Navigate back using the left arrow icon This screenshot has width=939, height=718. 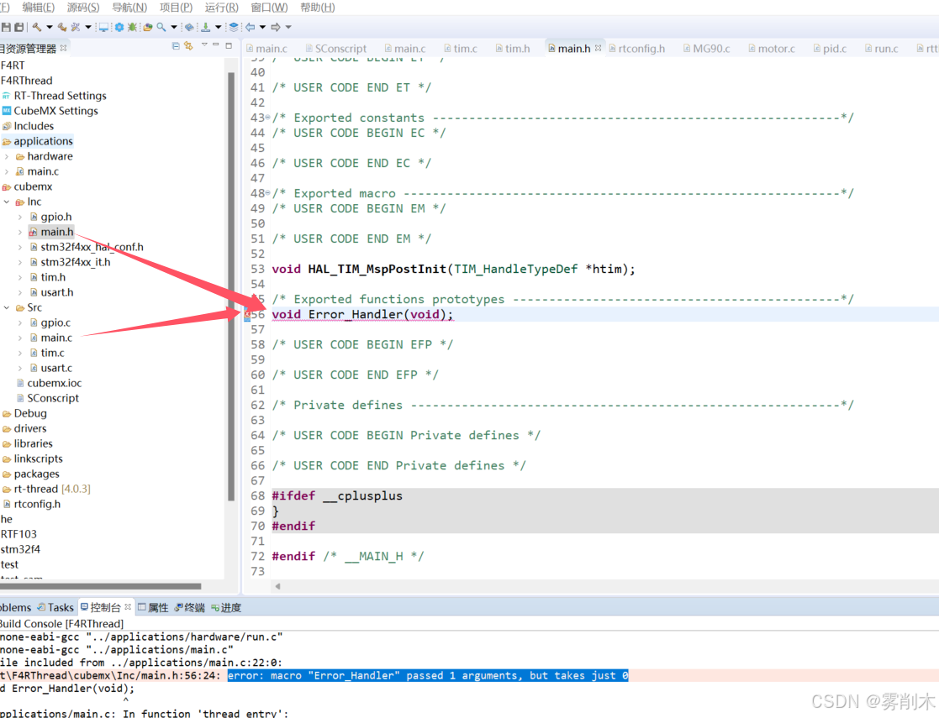pyautogui.click(x=251, y=26)
